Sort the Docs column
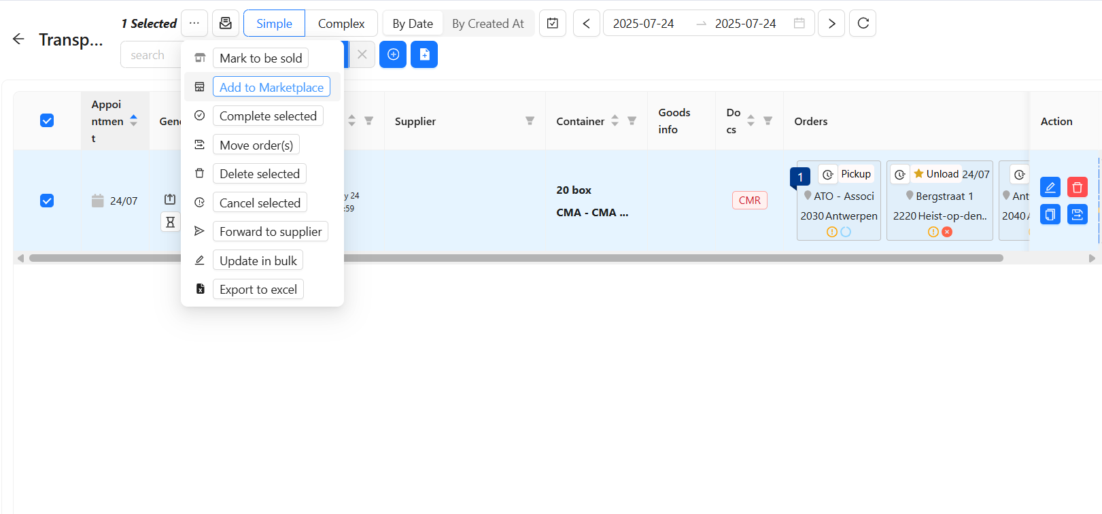Image resolution: width=1102 pixels, height=514 pixels. pyautogui.click(x=751, y=120)
